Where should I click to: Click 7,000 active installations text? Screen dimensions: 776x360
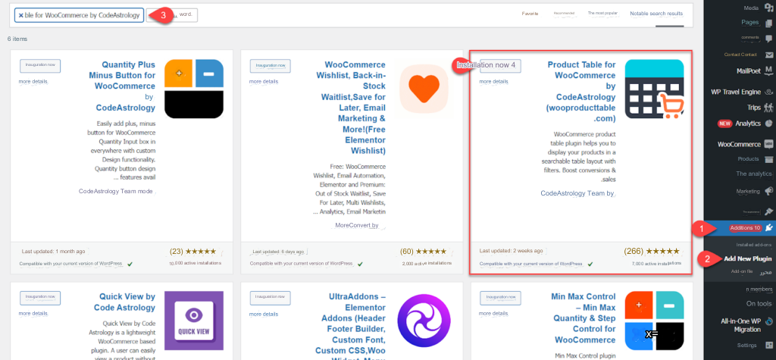point(656,264)
